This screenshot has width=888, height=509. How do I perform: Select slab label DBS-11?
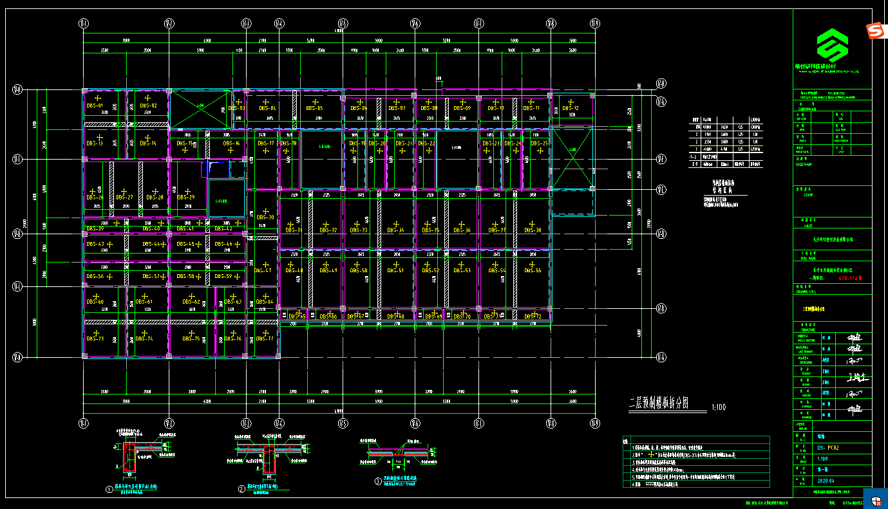click(531, 108)
